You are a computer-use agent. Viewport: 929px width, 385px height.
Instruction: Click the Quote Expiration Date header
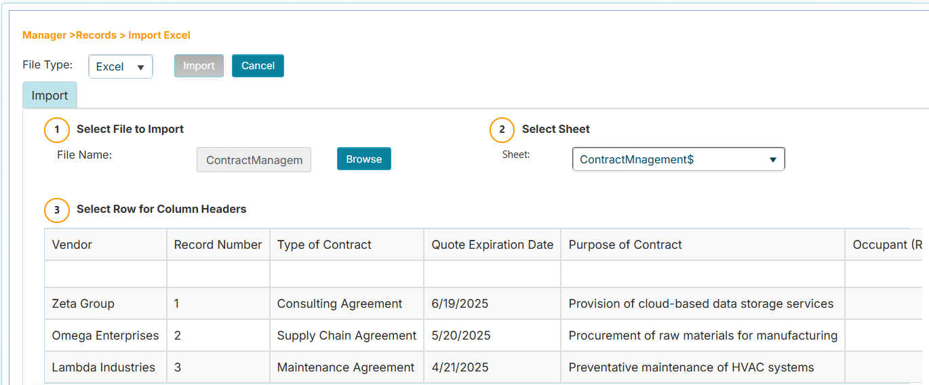point(492,245)
